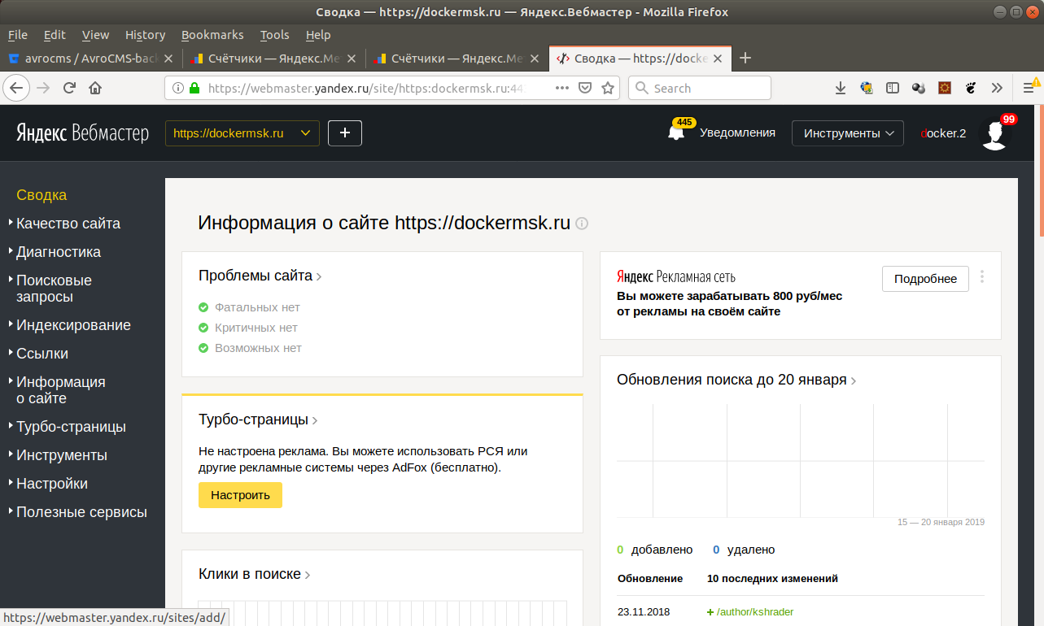This screenshot has width=1044, height=626.
Task: Open the Firefox downloads panel
Action: coord(841,88)
